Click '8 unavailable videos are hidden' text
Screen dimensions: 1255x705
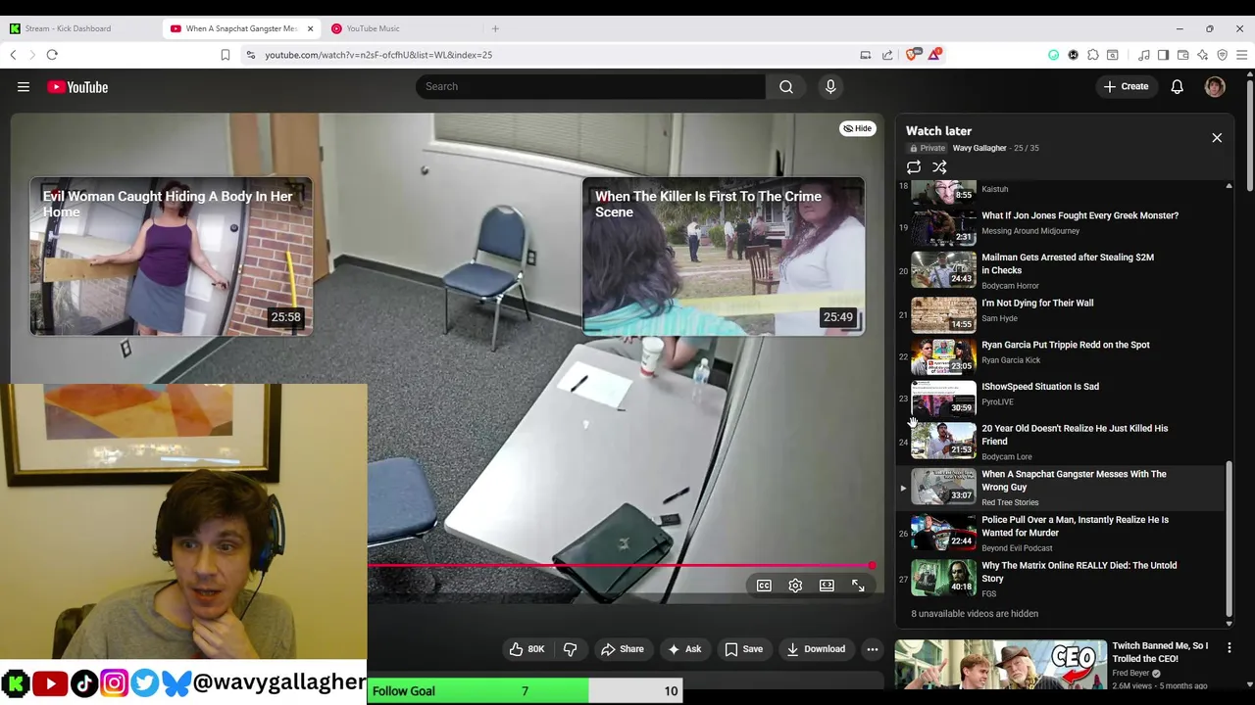pos(975,614)
